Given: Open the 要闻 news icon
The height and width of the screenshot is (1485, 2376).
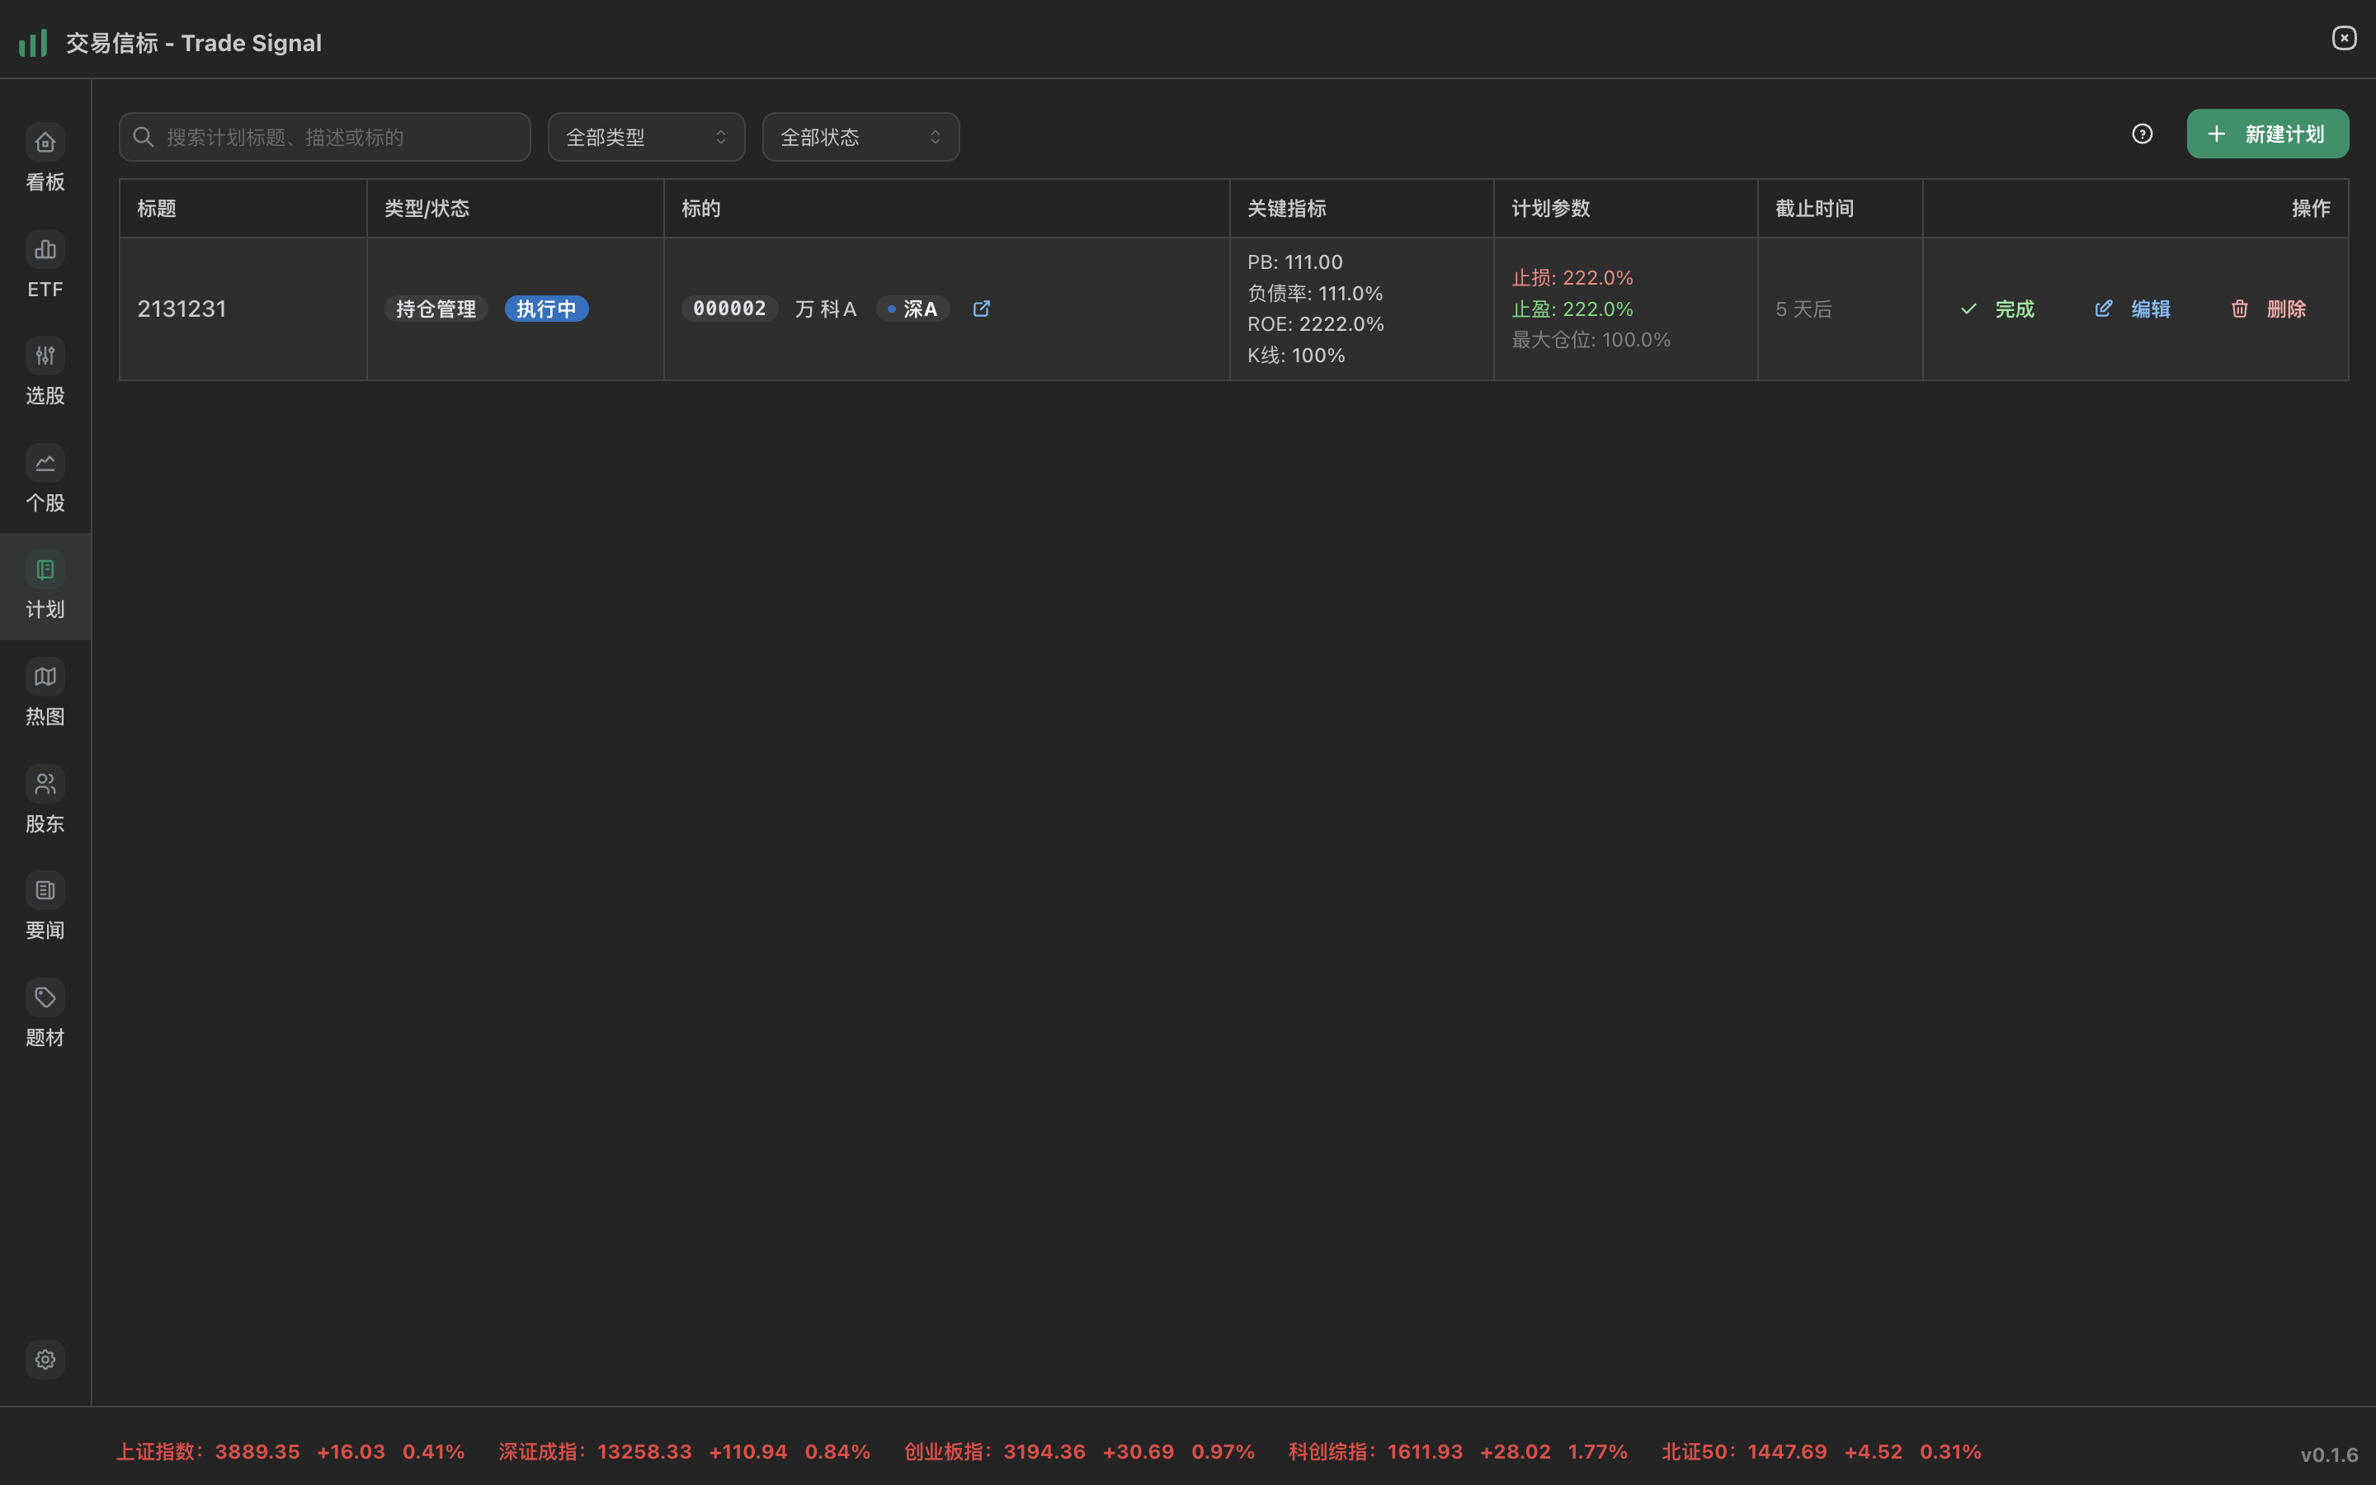Looking at the screenshot, I should pos(45,891).
